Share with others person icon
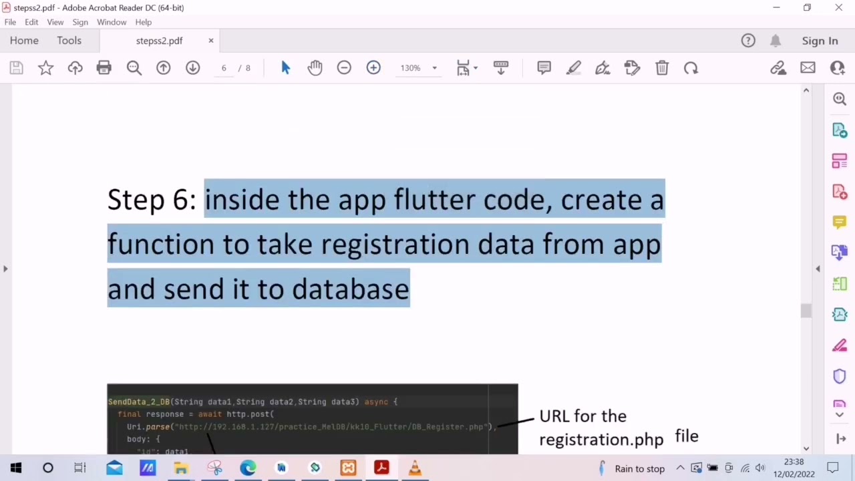The image size is (855, 481). (x=837, y=67)
